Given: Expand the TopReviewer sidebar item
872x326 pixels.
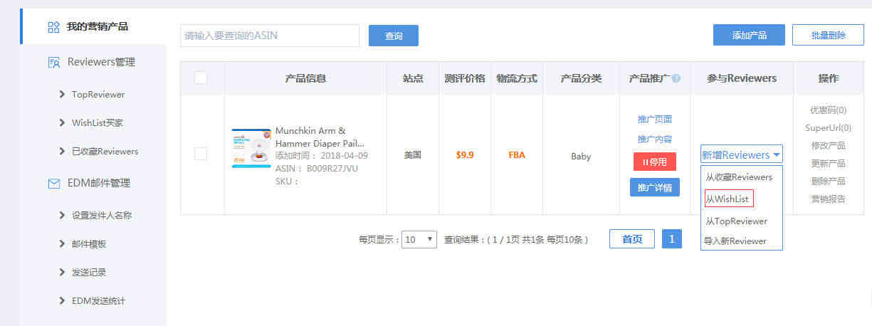Looking at the screenshot, I should pos(98,95).
